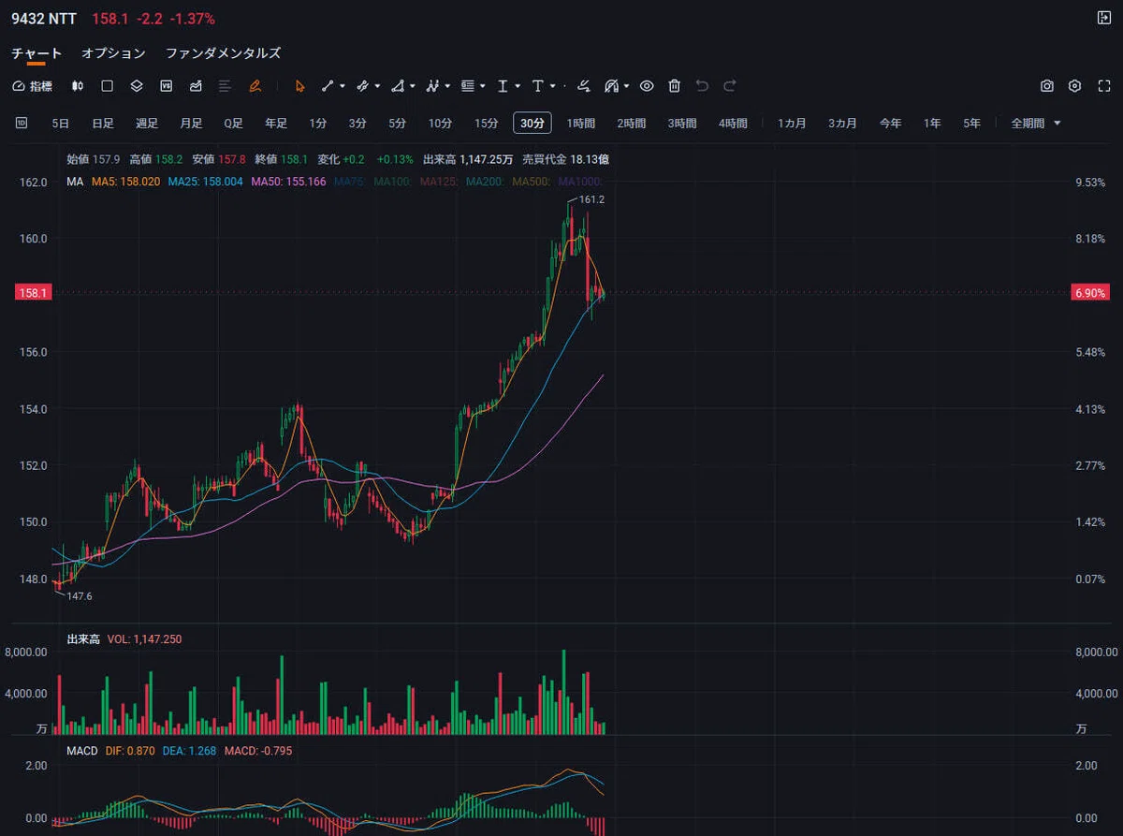Click the eraser tool icon

(584, 86)
